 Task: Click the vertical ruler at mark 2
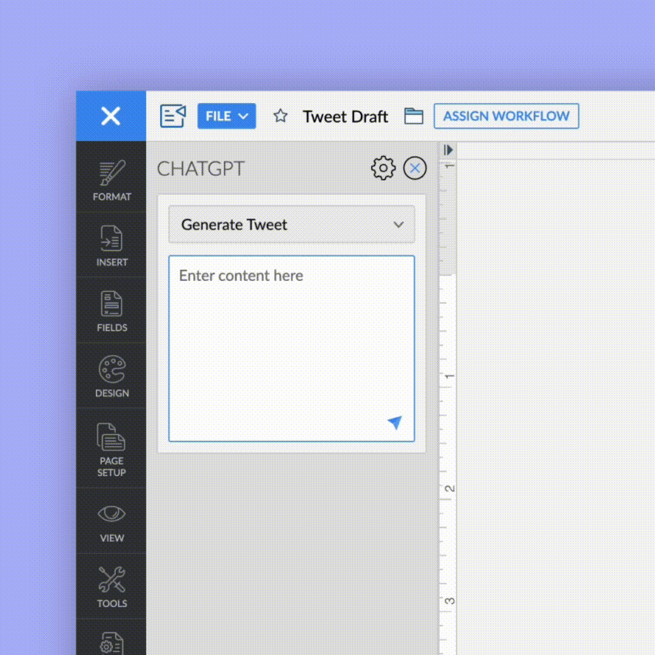(449, 488)
